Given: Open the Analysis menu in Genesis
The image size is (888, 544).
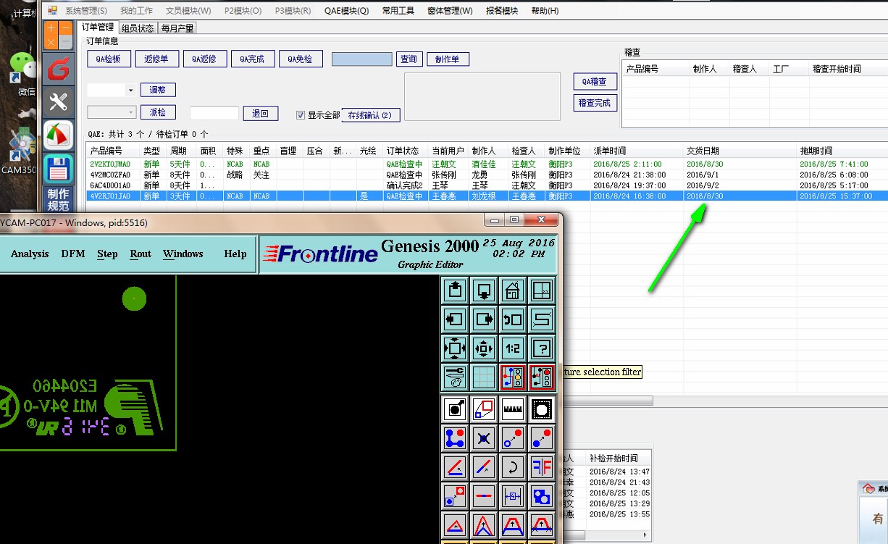Looking at the screenshot, I should pos(30,254).
